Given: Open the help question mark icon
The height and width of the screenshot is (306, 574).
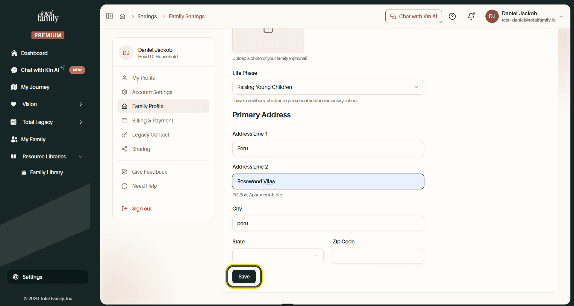Looking at the screenshot, I should [x=452, y=16].
